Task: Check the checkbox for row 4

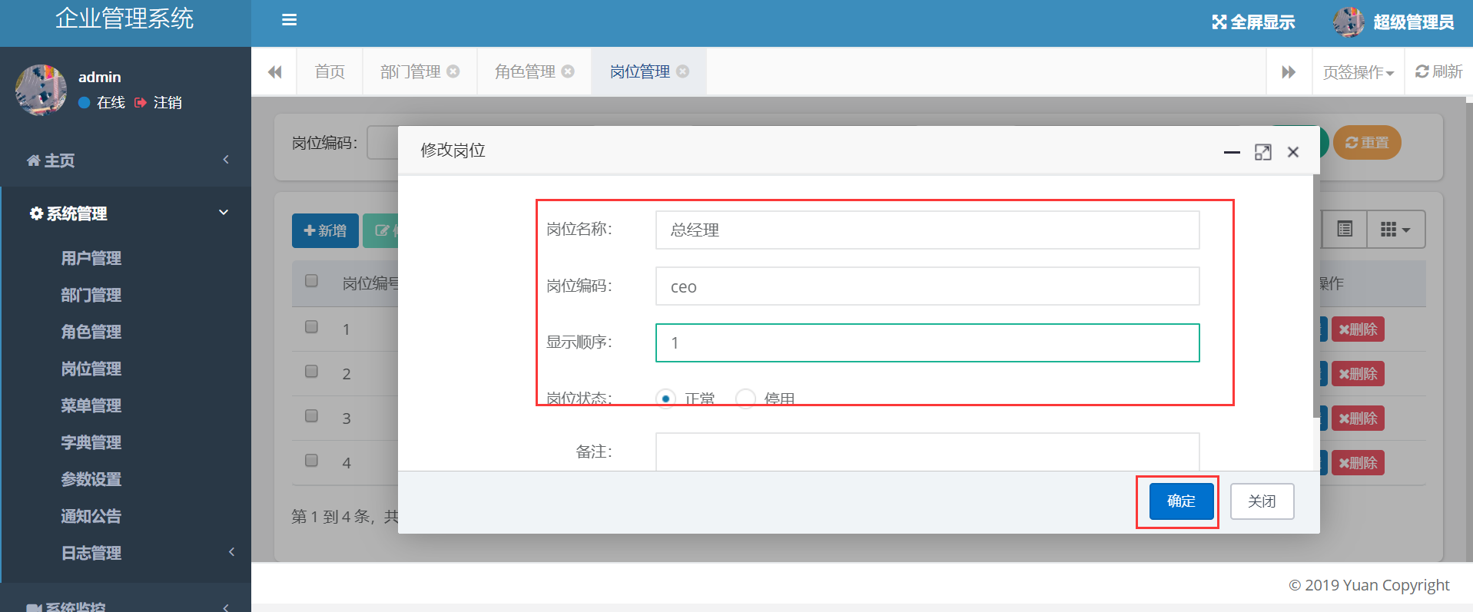Action: [x=311, y=461]
